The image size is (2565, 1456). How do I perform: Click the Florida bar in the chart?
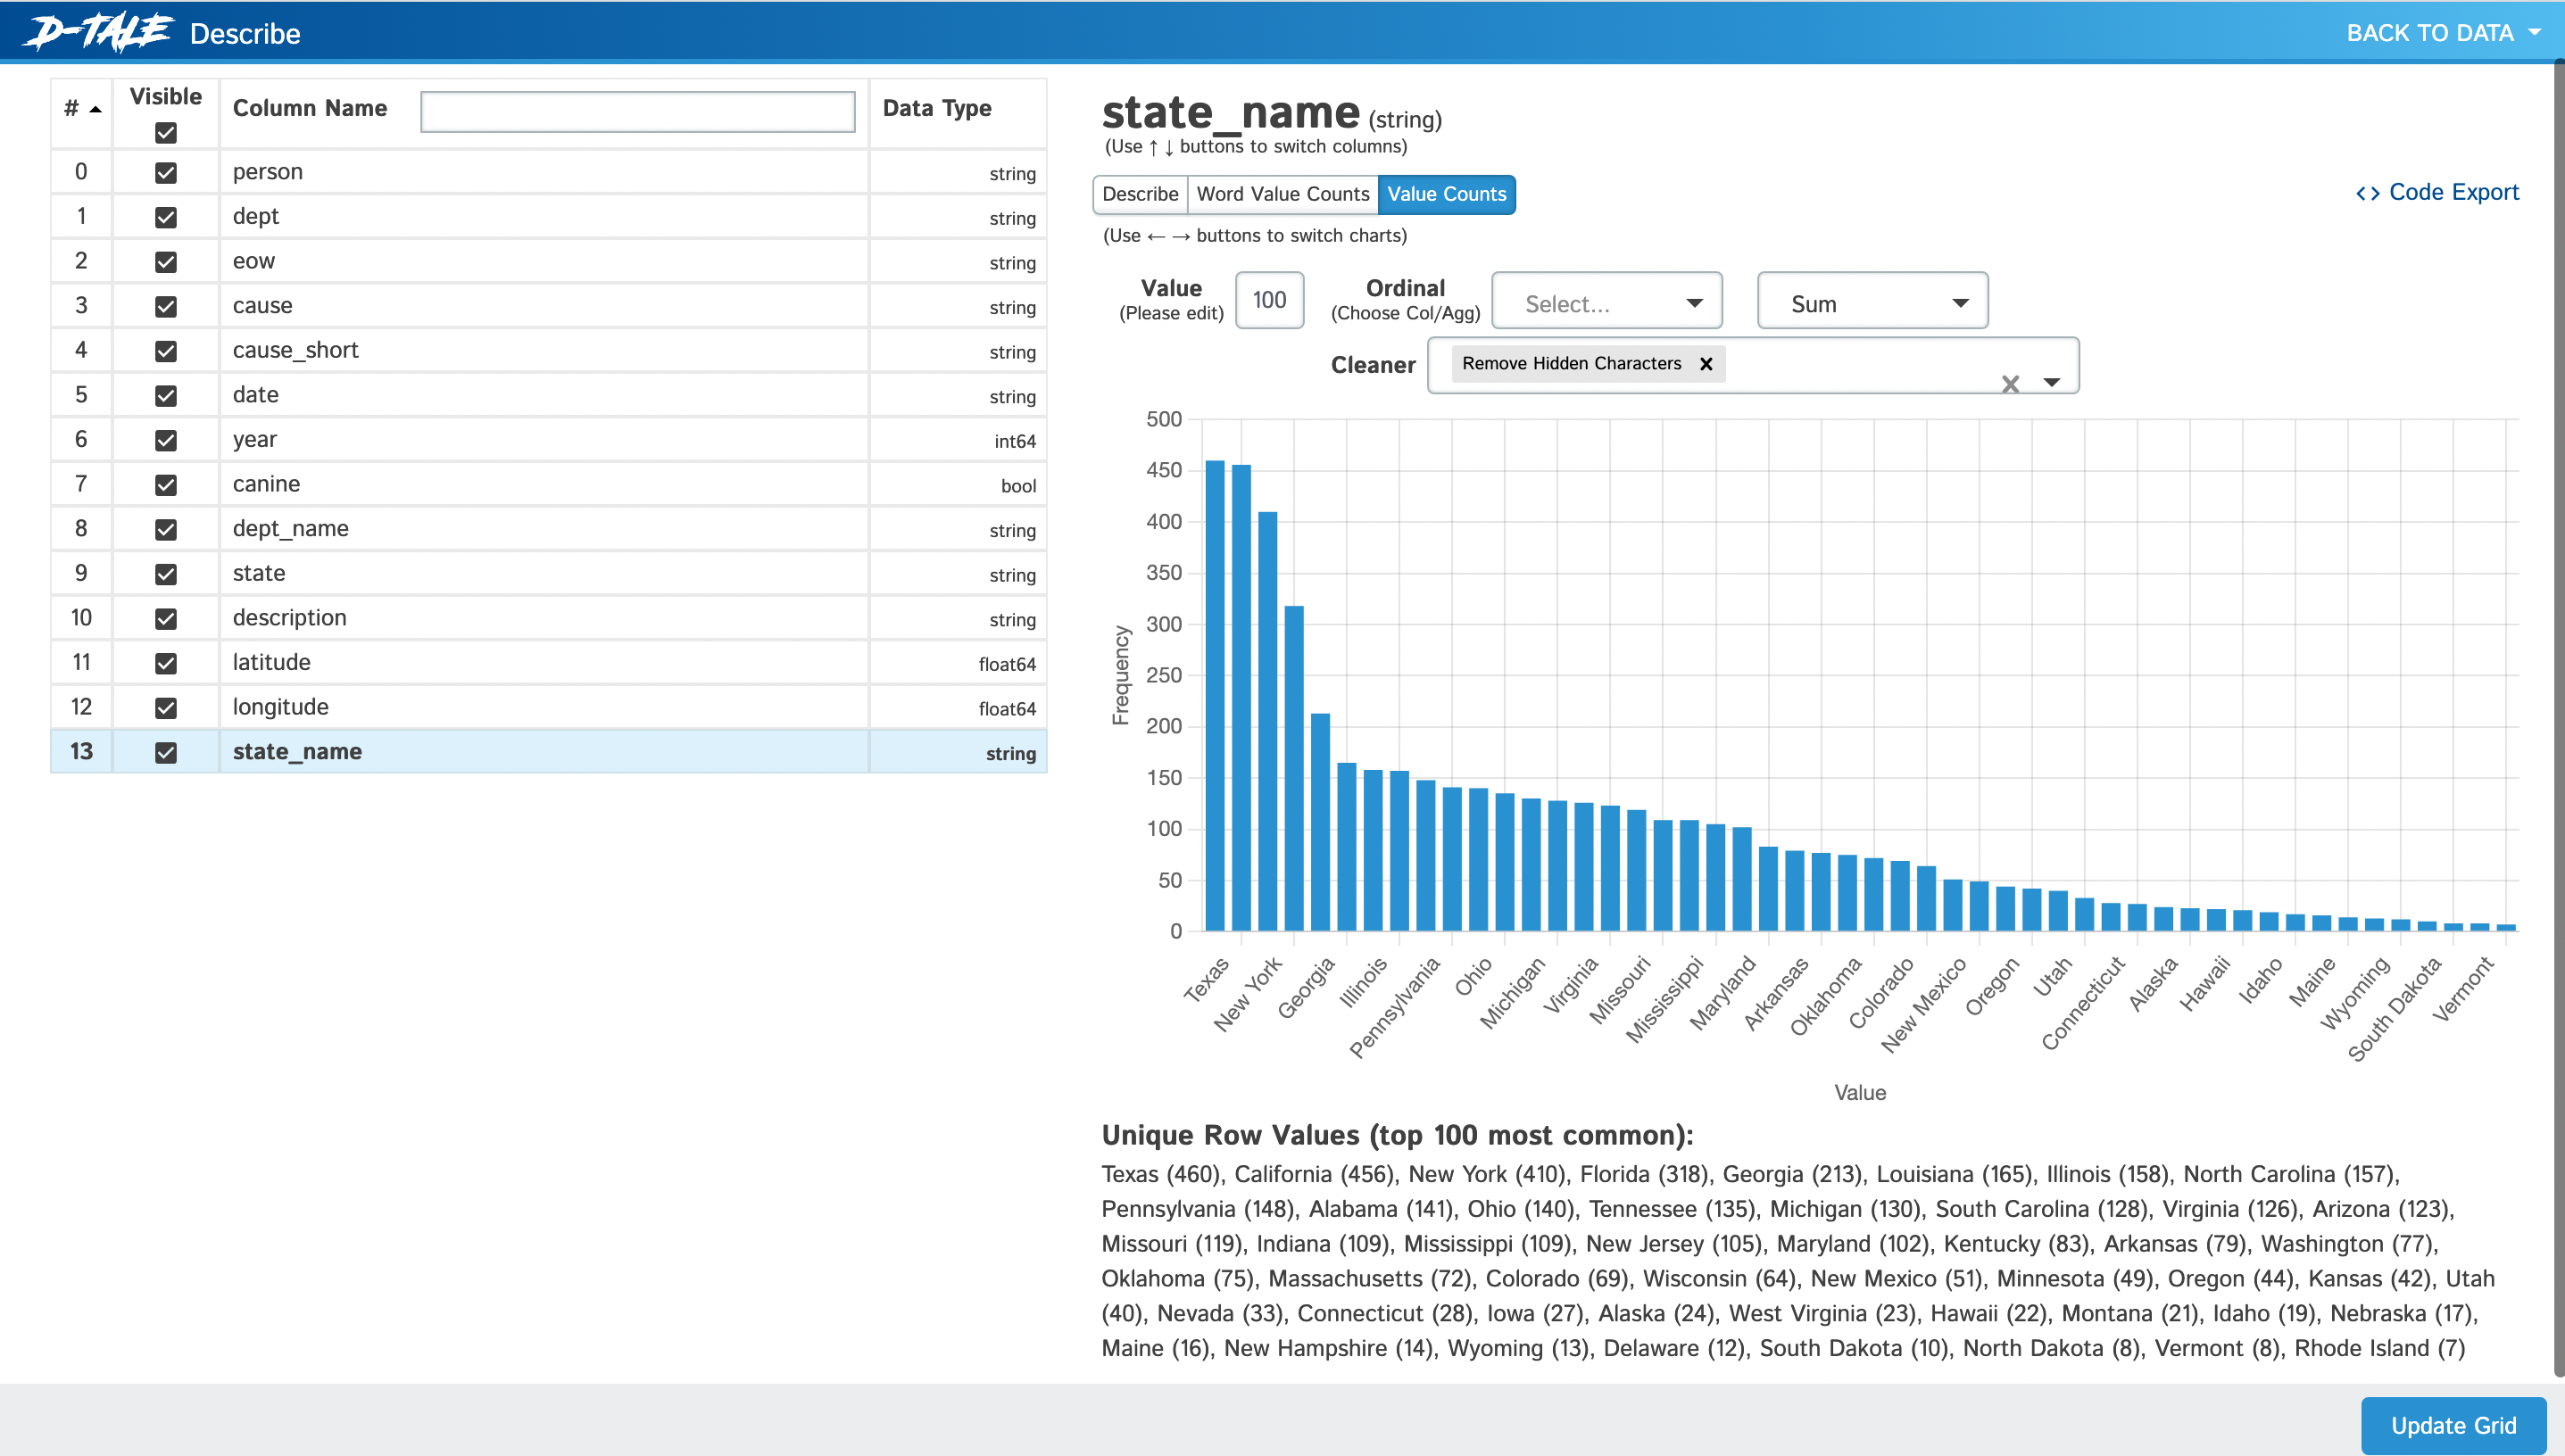(x=1293, y=768)
